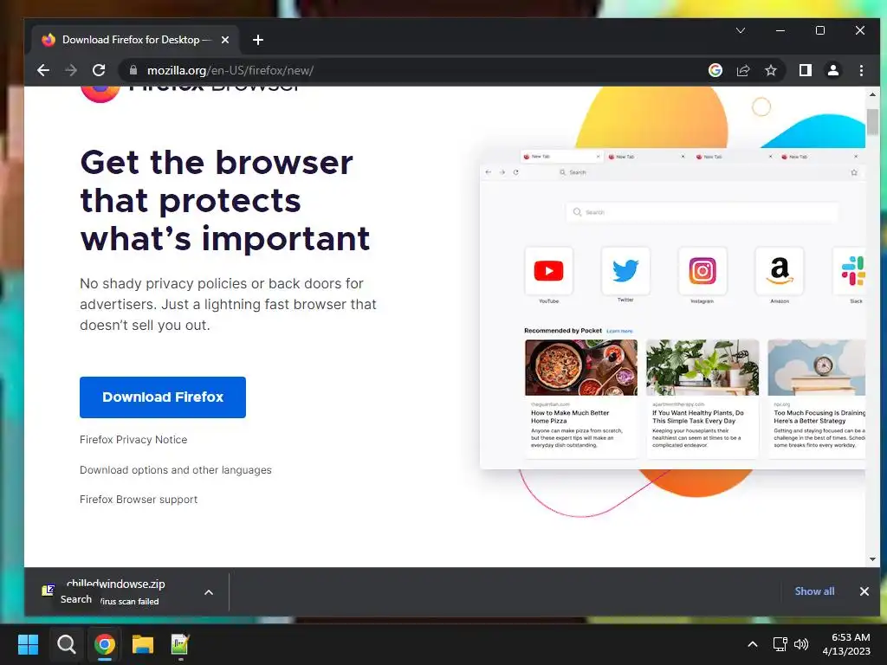
Task: Click the scrollbar down arrow
Action: tap(872, 559)
